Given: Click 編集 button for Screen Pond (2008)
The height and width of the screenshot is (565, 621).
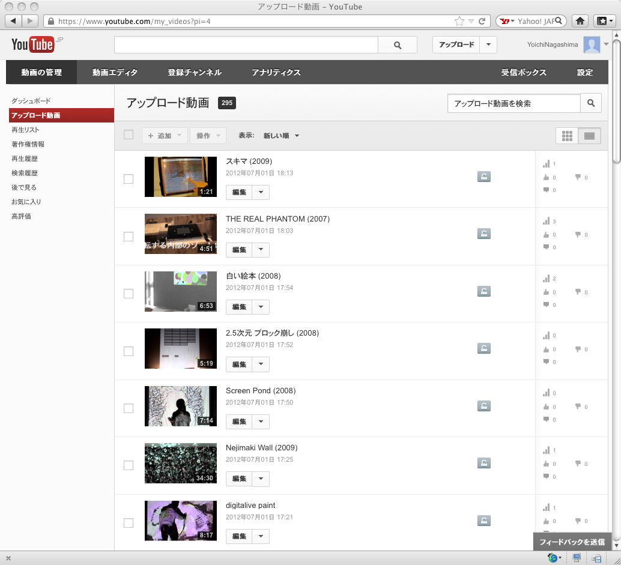Looking at the screenshot, I should pyautogui.click(x=239, y=421).
